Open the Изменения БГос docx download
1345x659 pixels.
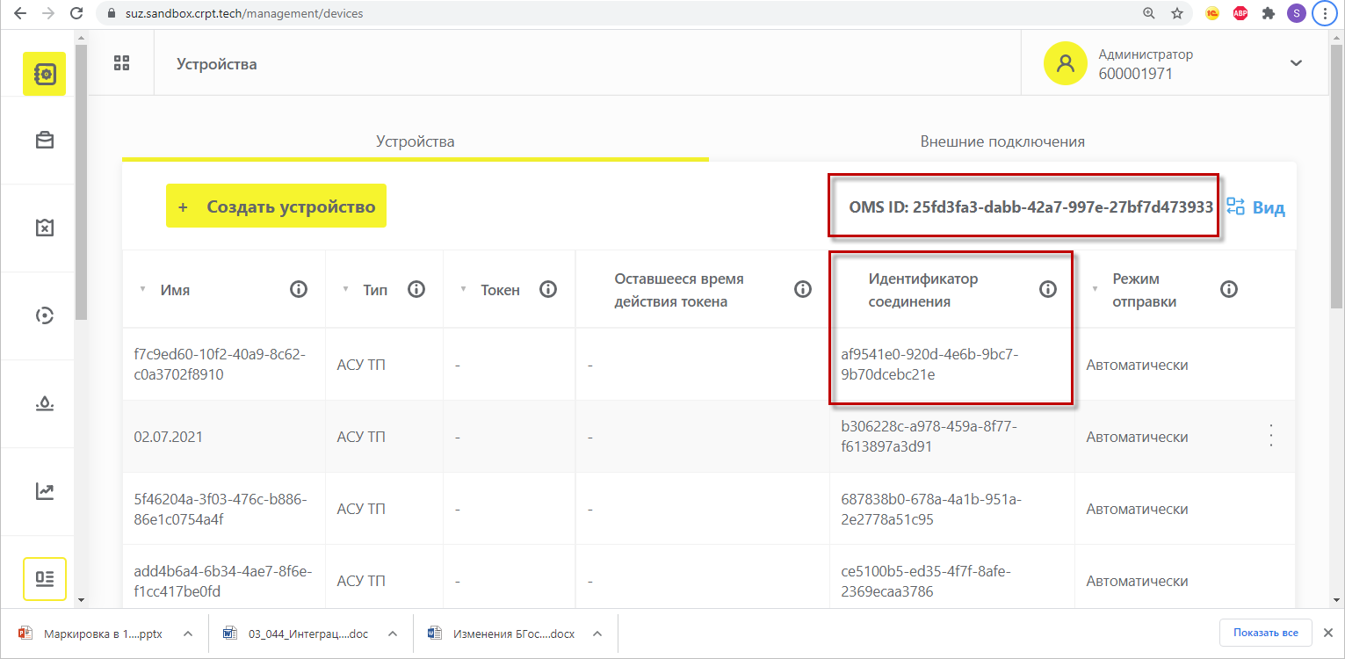coord(503,634)
